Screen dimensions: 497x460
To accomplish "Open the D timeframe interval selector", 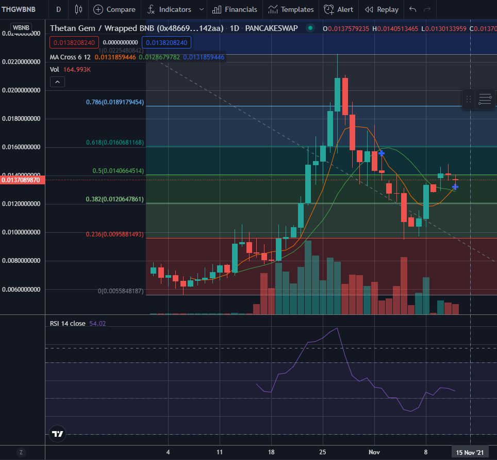I will pos(58,9).
